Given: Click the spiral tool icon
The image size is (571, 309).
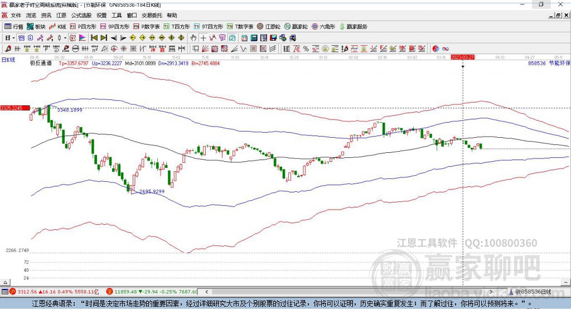Looking at the screenshot, I should (56, 49).
